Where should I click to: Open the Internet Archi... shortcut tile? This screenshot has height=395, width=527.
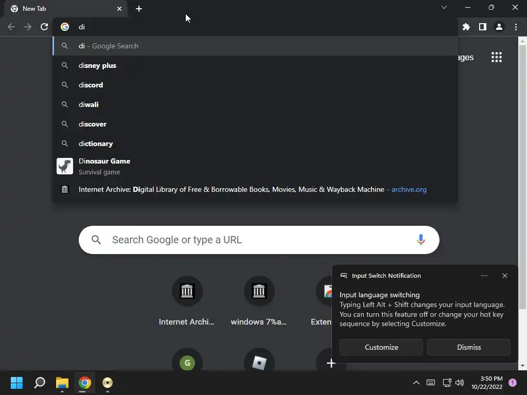coord(186,301)
